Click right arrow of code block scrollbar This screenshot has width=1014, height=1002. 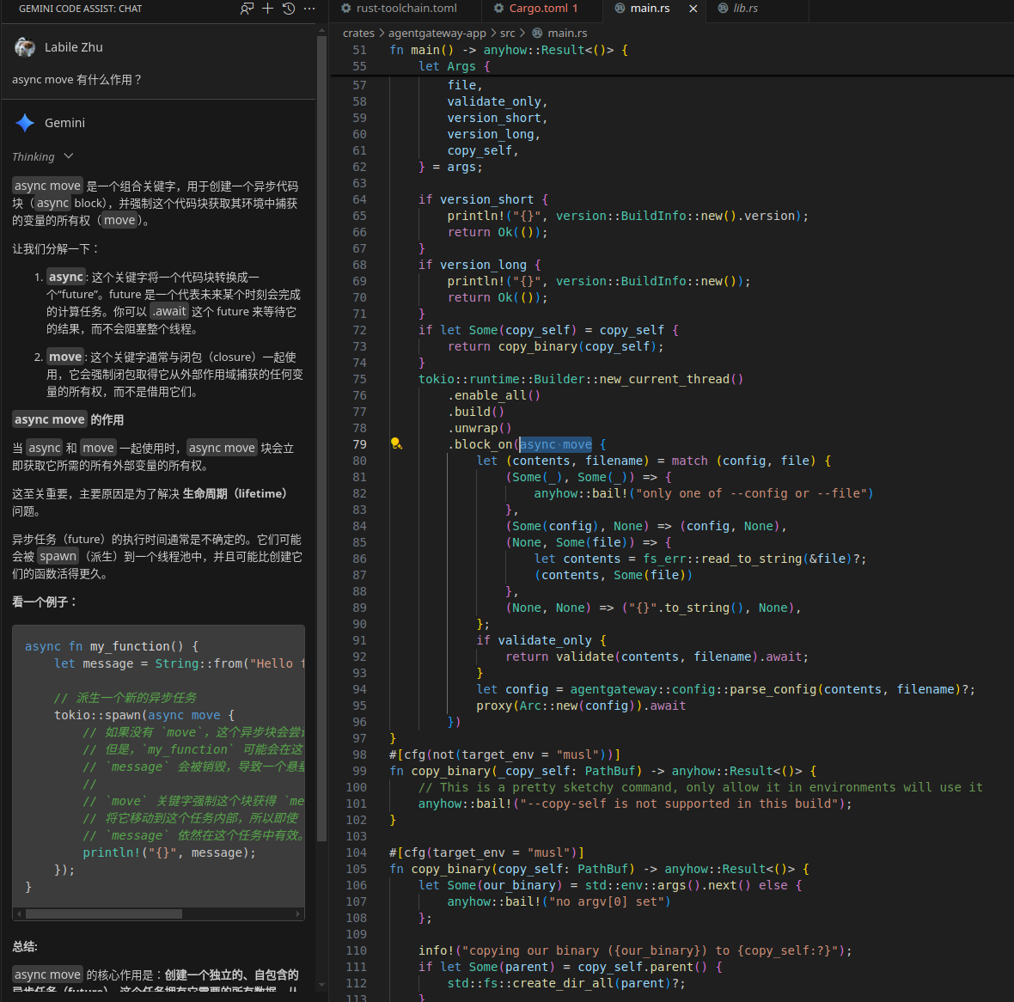click(x=299, y=914)
